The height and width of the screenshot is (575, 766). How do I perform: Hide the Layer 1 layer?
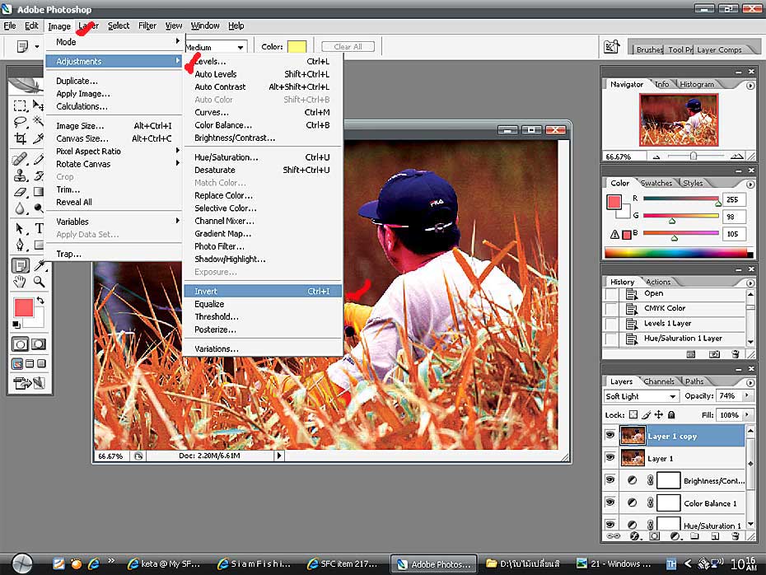(x=610, y=457)
